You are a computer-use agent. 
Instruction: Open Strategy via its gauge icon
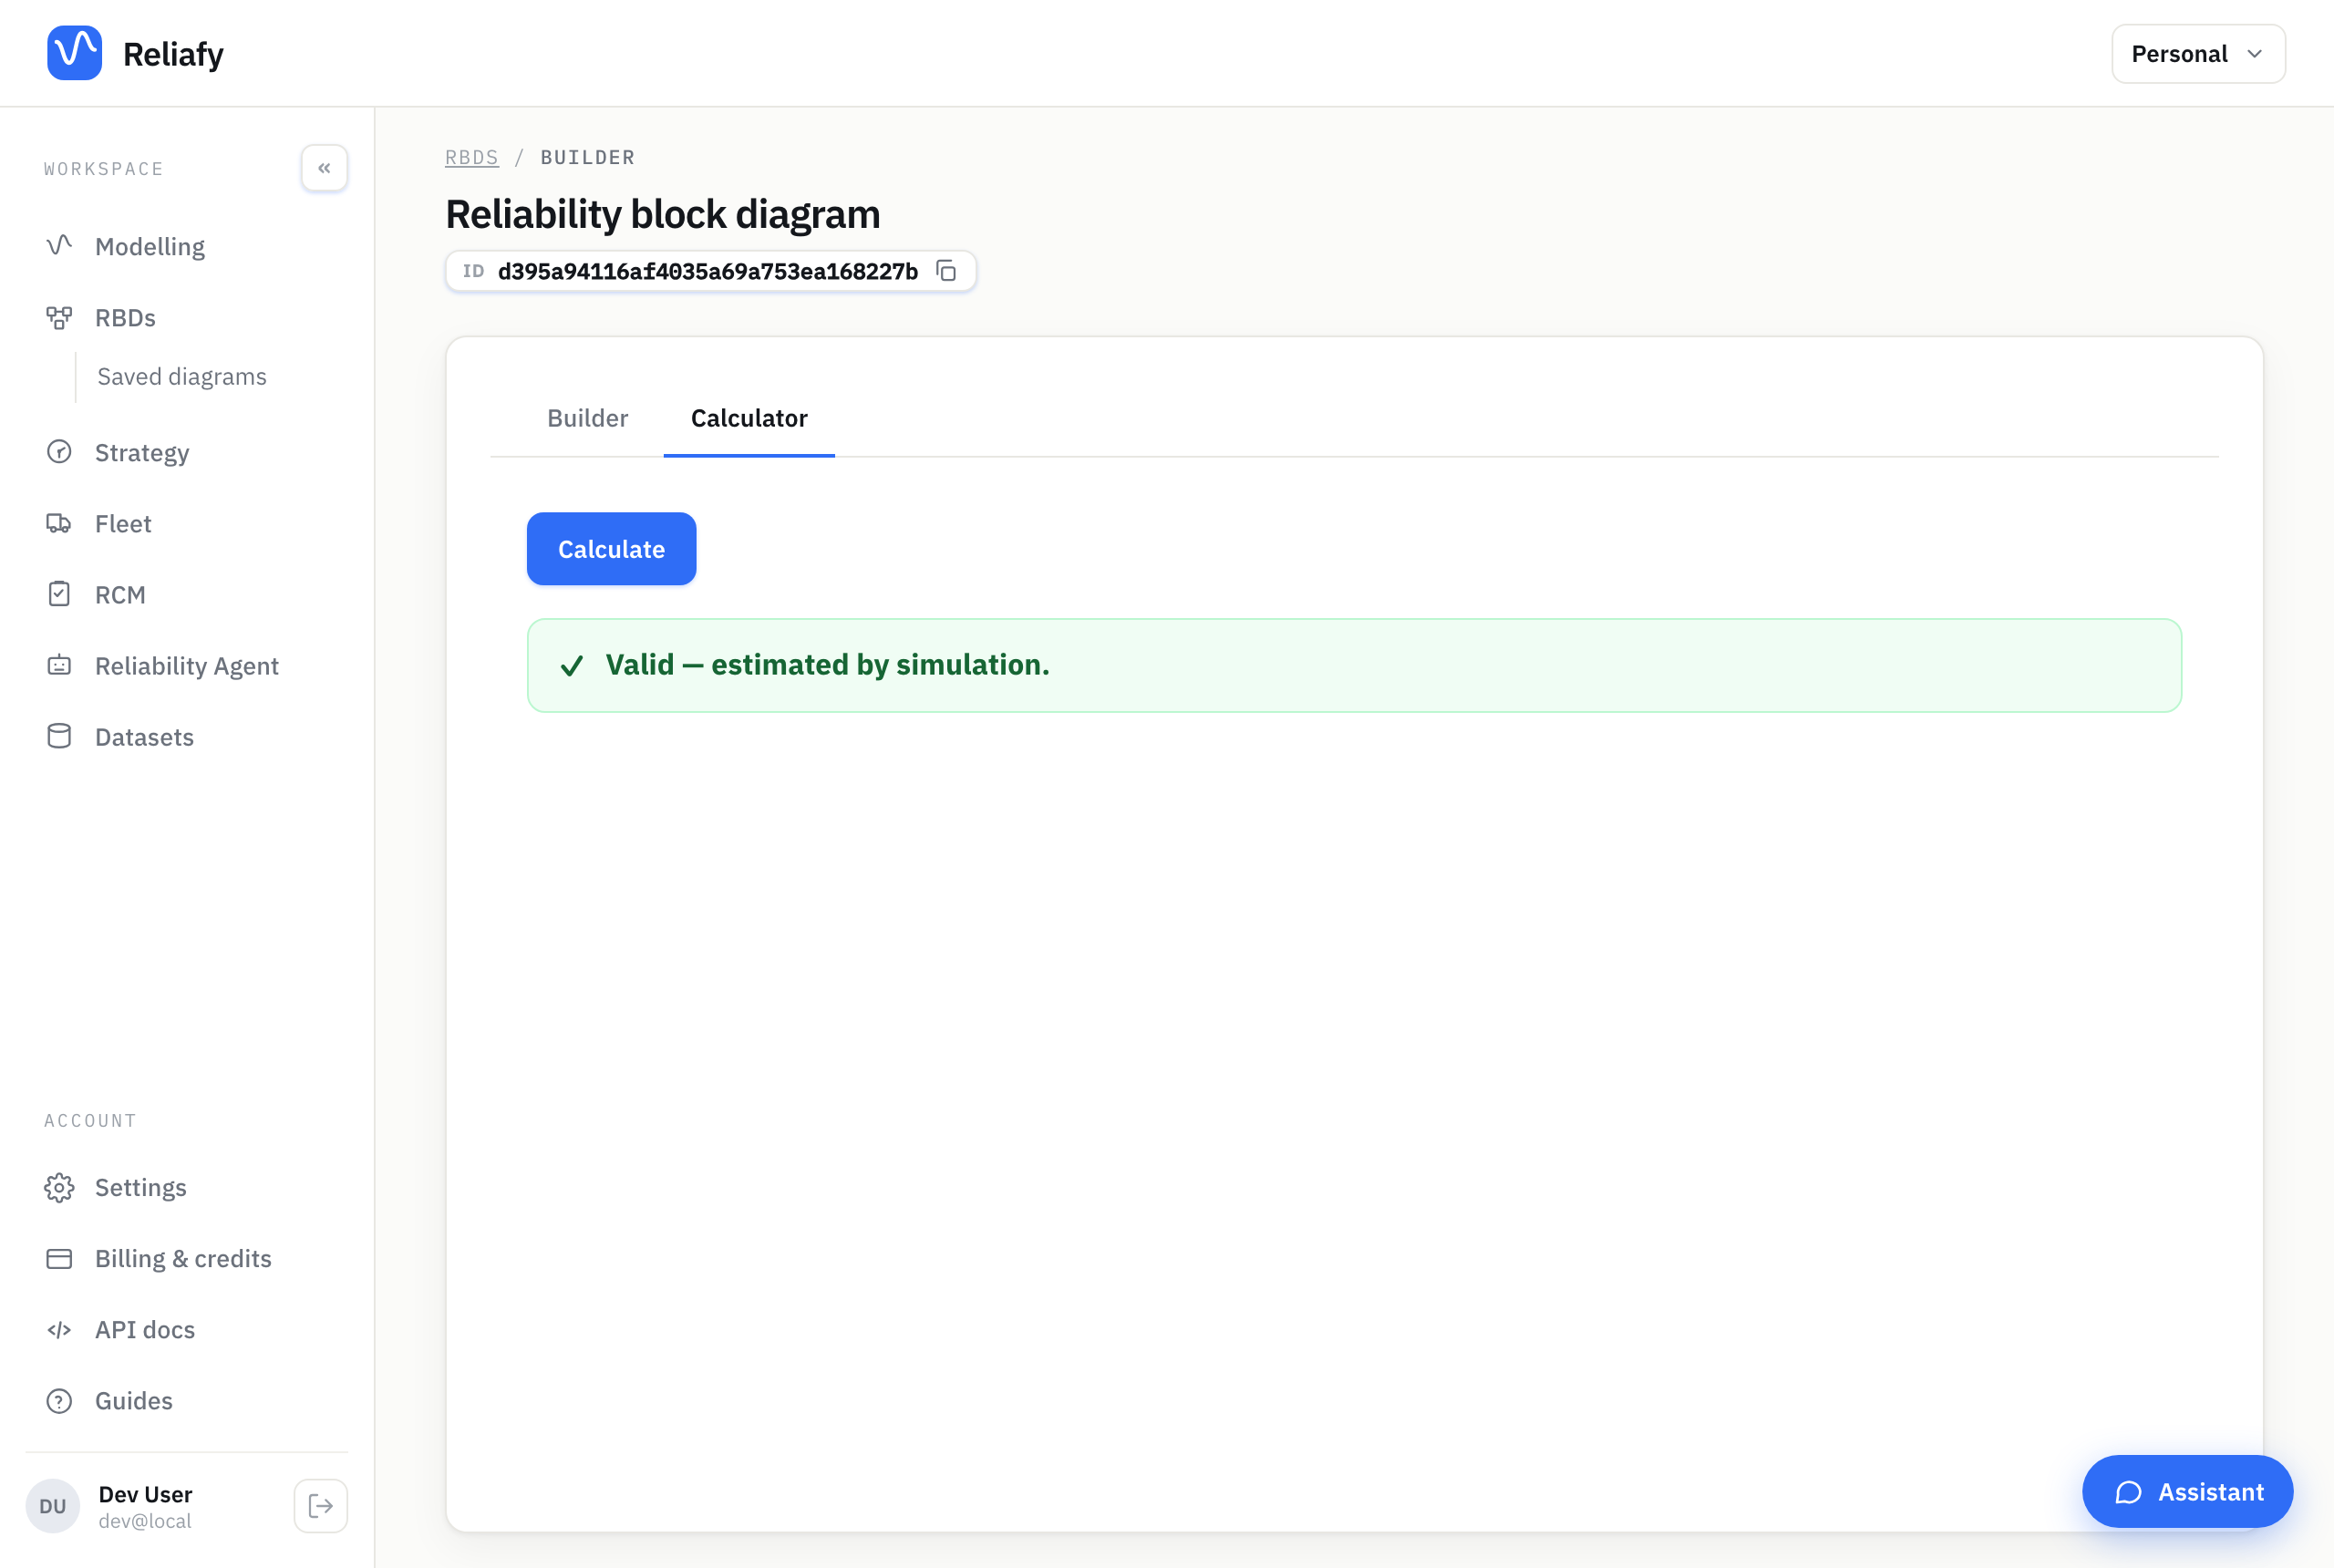[59, 452]
